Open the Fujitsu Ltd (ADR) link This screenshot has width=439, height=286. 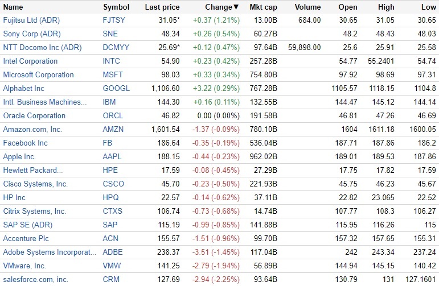pyautogui.click(x=31, y=20)
